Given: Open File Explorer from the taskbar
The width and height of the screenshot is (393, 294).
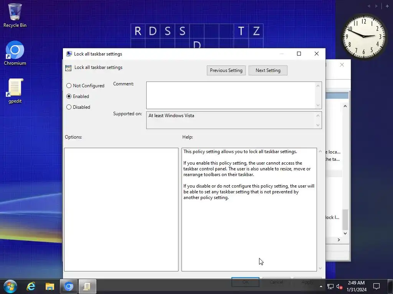Looking at the screenshot, I should (x=50, y=286).
